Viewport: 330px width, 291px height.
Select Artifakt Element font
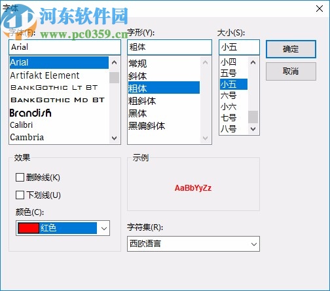(x=59, y=75)
